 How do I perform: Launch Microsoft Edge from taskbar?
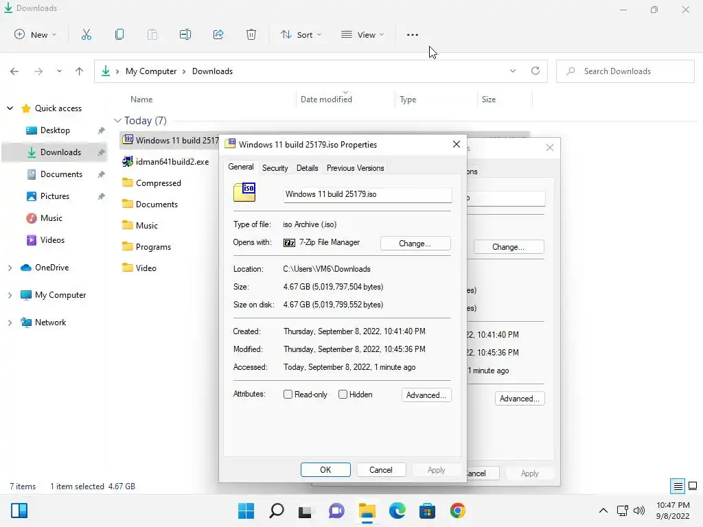397,511
